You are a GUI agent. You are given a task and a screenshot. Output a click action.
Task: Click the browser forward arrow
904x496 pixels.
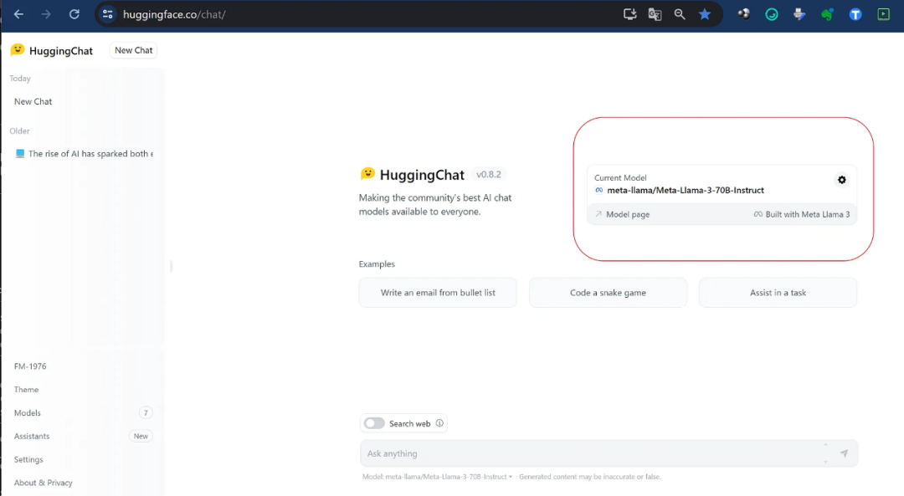46,14
